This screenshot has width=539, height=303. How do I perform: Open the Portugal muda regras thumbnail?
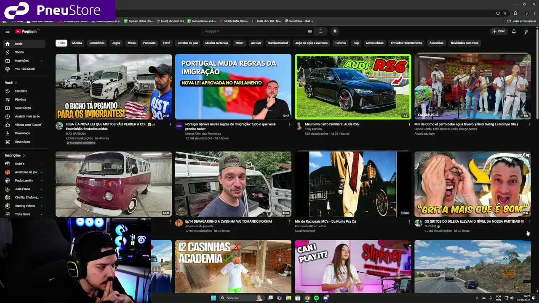coord(233,87)
